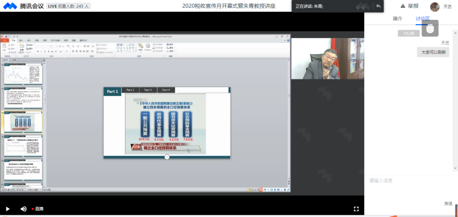The height and width of the screenshot is (217, 458).
Task: Select the line chart slide thumbnail
Action: pos(23,75)
